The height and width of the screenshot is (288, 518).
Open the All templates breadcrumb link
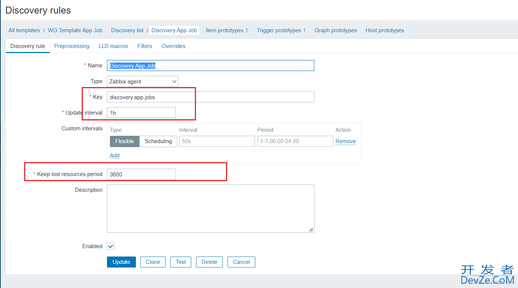coord(24,30)
